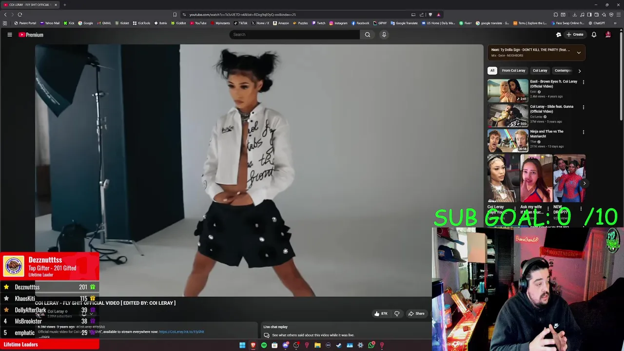Share this video

point(417,313)
